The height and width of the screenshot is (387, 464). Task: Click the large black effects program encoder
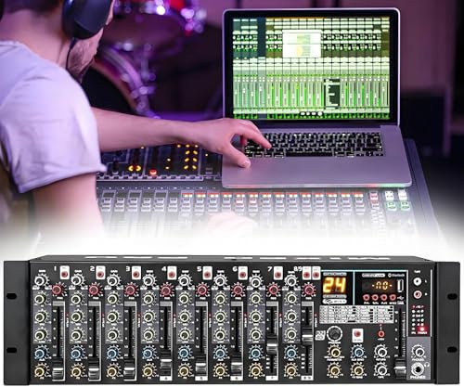pos(334,333)
